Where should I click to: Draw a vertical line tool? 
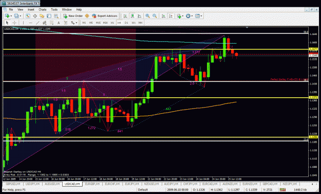pyautogui.click(x=23, y=23)
